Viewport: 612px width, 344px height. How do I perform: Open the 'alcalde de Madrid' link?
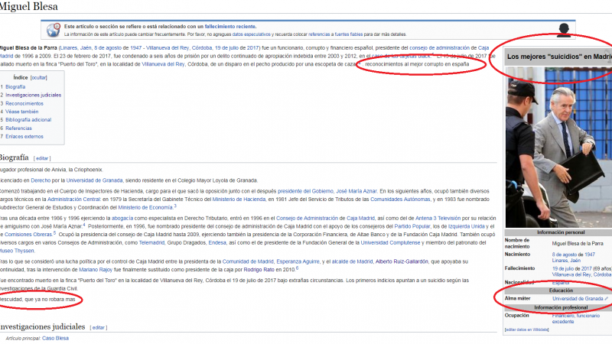(352, 261)
